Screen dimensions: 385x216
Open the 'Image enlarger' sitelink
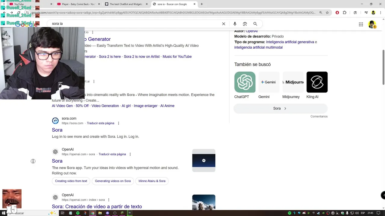click(146, 106)
